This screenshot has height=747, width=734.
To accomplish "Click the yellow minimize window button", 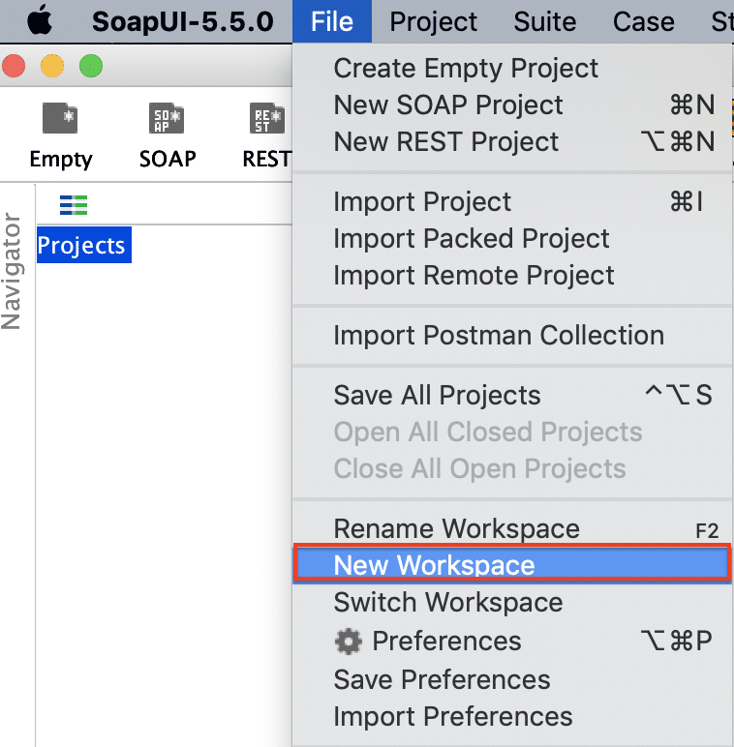I will point(52,66).
